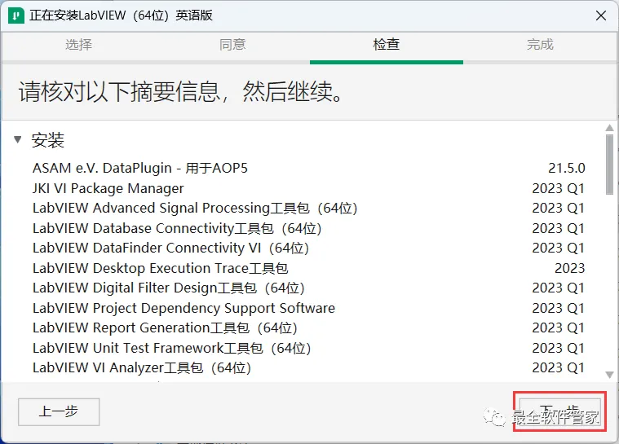Click the NI installer logo icon in title bar
This screenshot has height=444, width=619.
(16, 15)
